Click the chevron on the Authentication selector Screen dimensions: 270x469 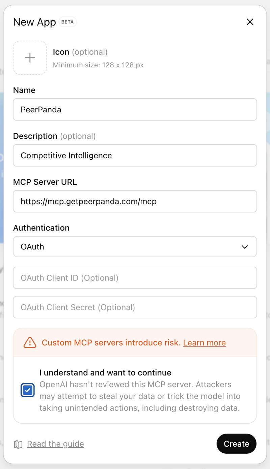245,247
